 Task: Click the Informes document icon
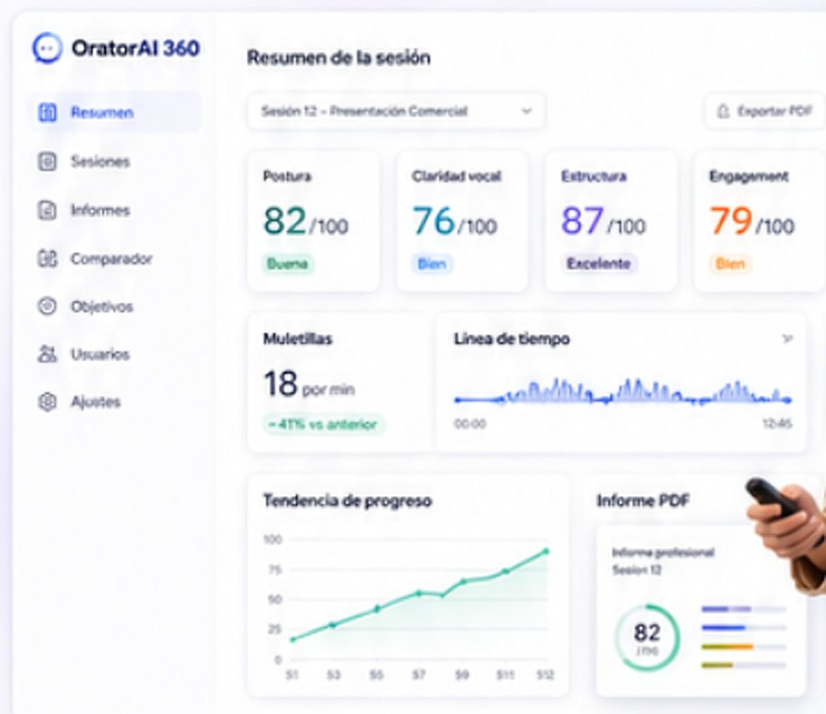pos(47,210)
